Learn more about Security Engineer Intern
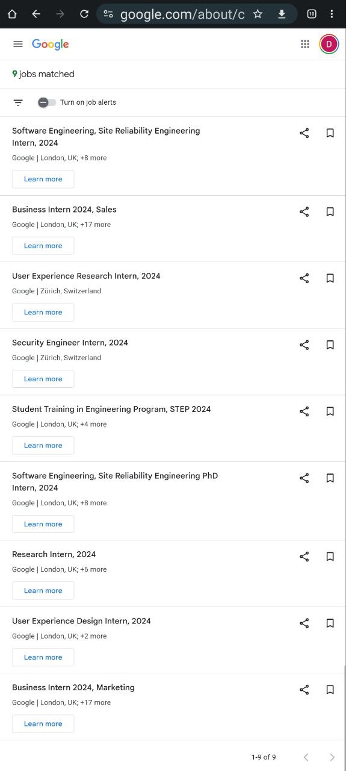Viewport: 346px width, 771px height. pyautogui.click(x=43, y=379)
